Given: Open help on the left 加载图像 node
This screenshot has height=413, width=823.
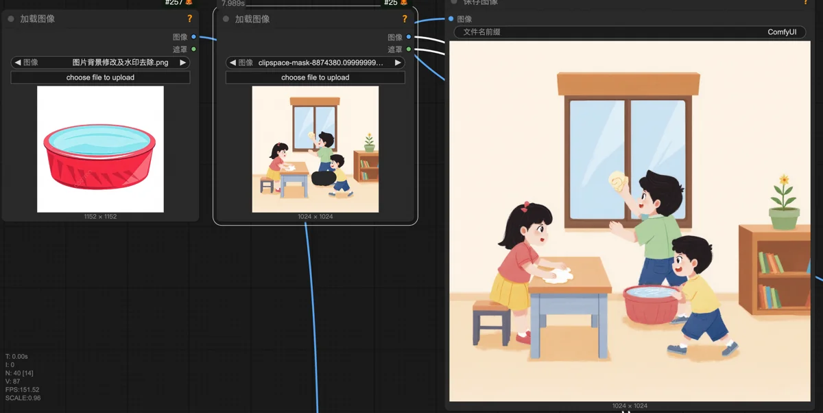Looking at the screenshot, I should tap(190, 19).
